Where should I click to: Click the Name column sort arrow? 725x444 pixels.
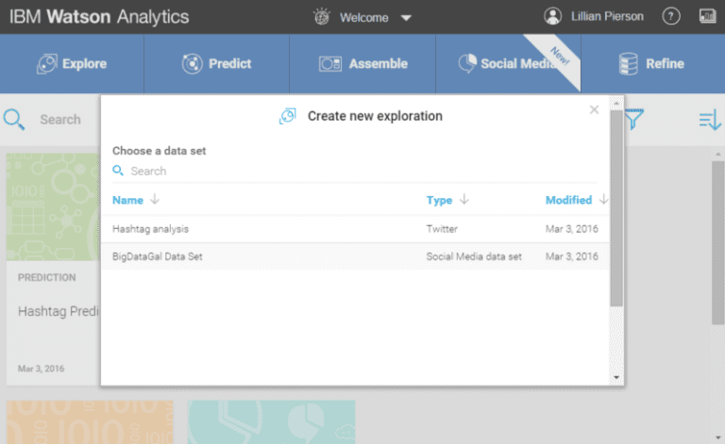[x=155, y=200]
